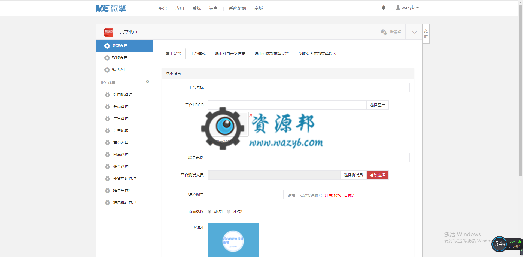Open the 权限设置 sidebar item

pyautogui.click(x=124, y=58)
